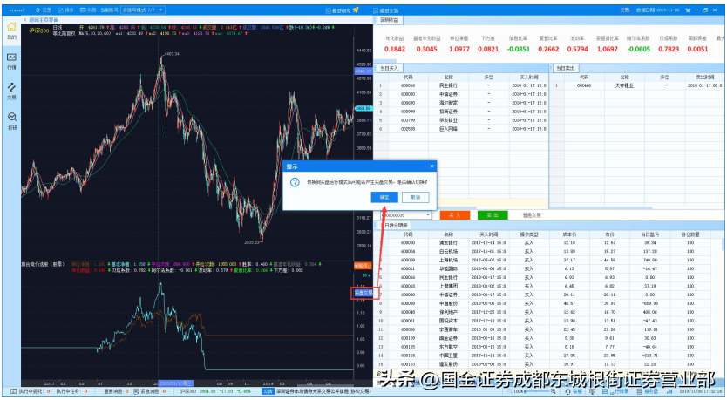Click the 执行中任务 status bar item

[x=71, y=391]
